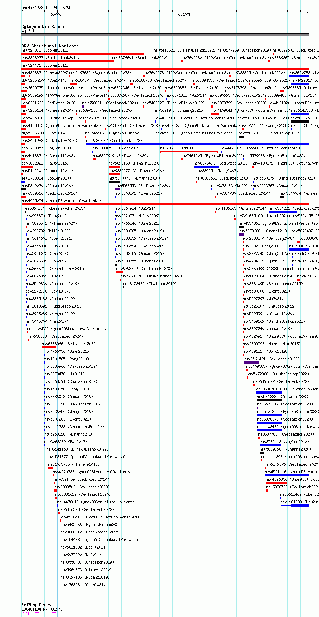Select nsv441882 (McCarroll2008) variant

click(x=48, y=156)
